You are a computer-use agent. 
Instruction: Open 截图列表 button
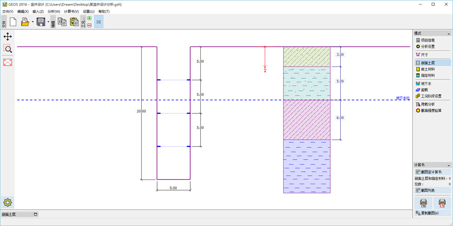click(x=433, y=190)
